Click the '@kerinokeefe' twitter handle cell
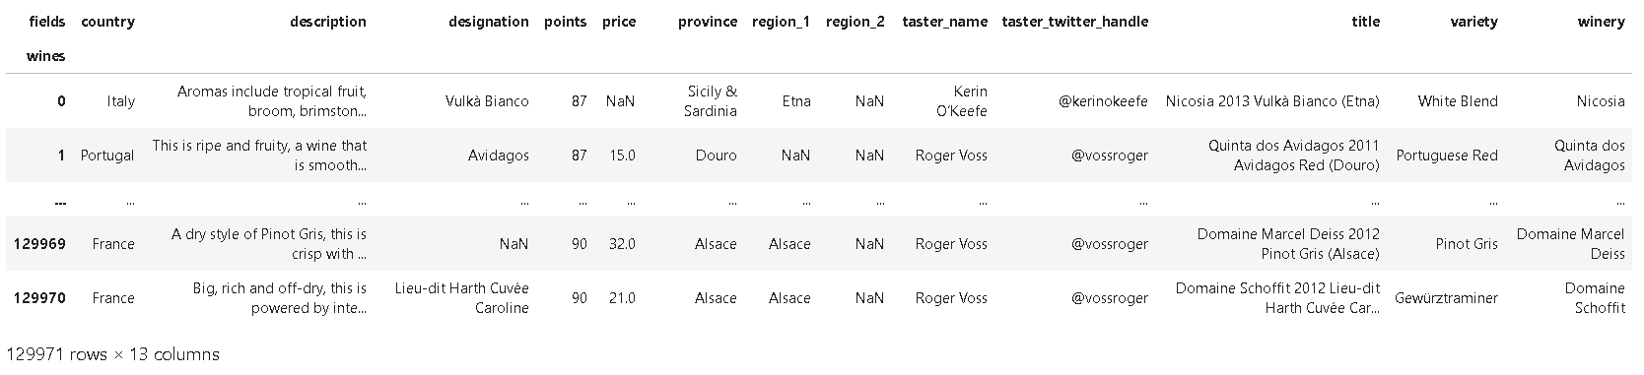The width and height of the screenshot is (1644, 375). coord(1103,100)
